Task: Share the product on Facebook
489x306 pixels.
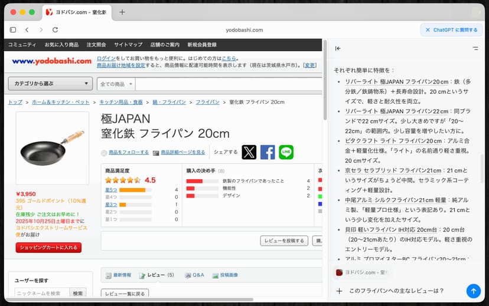Action: coord(268,152)
